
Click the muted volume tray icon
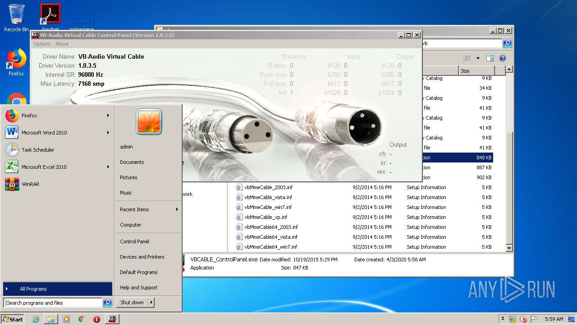tap(523, 319)
